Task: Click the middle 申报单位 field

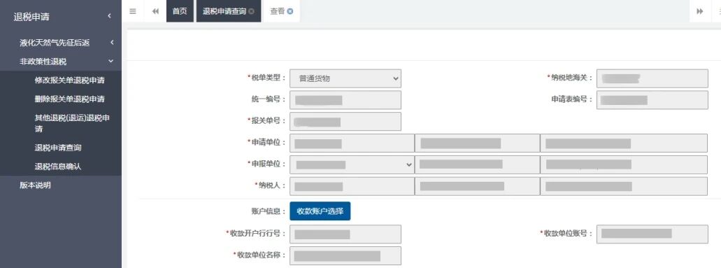Action: point(478,165)
